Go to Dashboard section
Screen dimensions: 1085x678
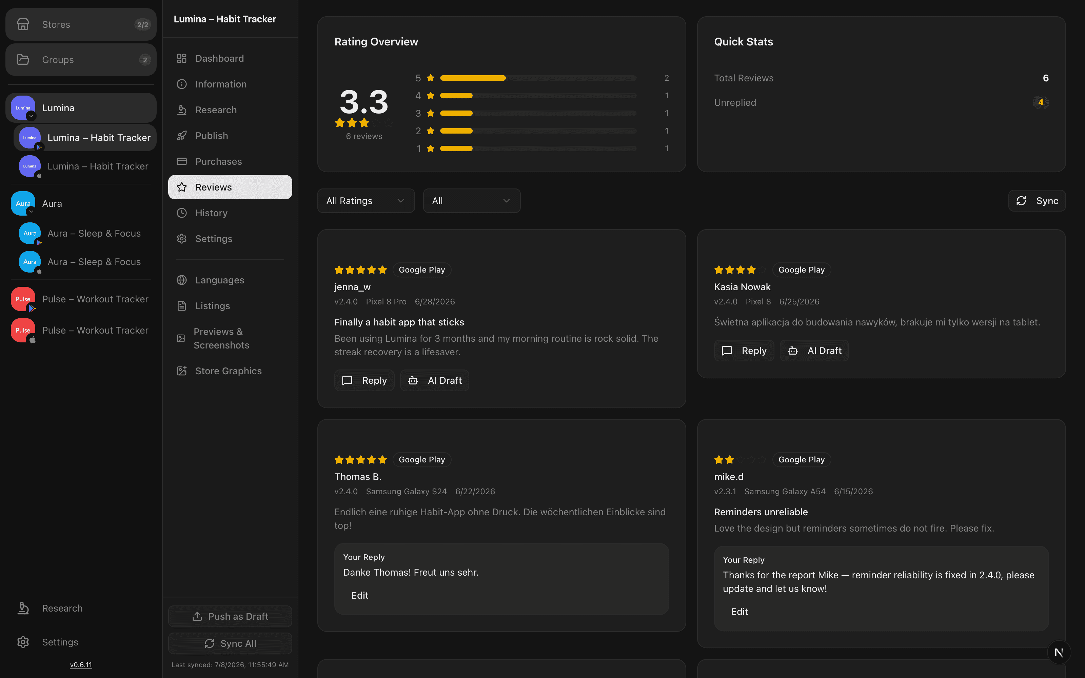click(230, 58)
